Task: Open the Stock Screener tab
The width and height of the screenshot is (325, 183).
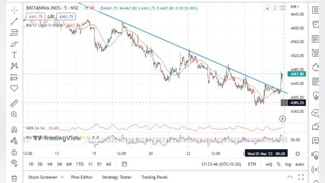Action: coord(43,177)
